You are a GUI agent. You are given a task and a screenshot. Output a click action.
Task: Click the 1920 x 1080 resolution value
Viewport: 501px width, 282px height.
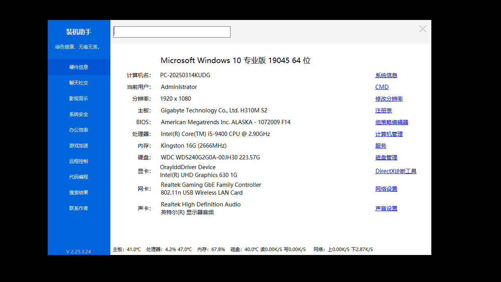click(x=176, y=99)
